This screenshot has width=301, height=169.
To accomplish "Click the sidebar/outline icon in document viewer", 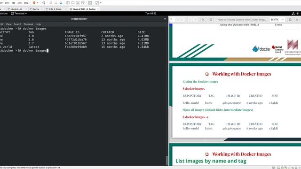I will click(x=211, y=20).
